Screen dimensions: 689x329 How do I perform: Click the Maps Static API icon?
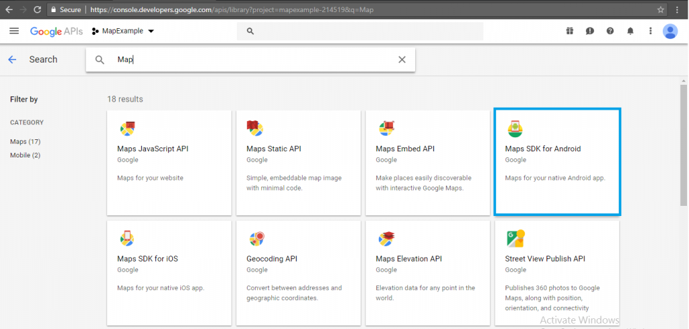pyautogui.click(x=255, y=128)
